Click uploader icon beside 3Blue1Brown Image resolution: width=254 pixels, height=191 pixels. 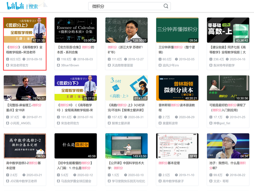click(58, 65)
